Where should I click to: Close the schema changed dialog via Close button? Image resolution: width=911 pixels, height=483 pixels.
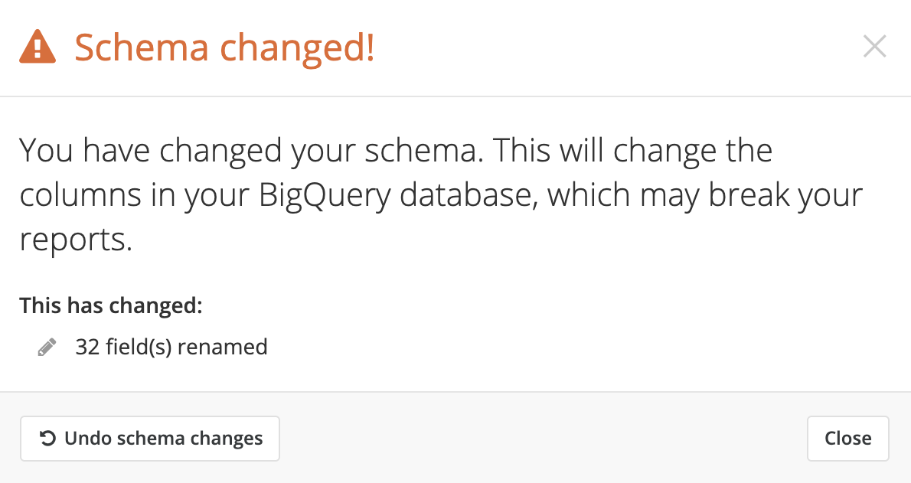(847, 439)
